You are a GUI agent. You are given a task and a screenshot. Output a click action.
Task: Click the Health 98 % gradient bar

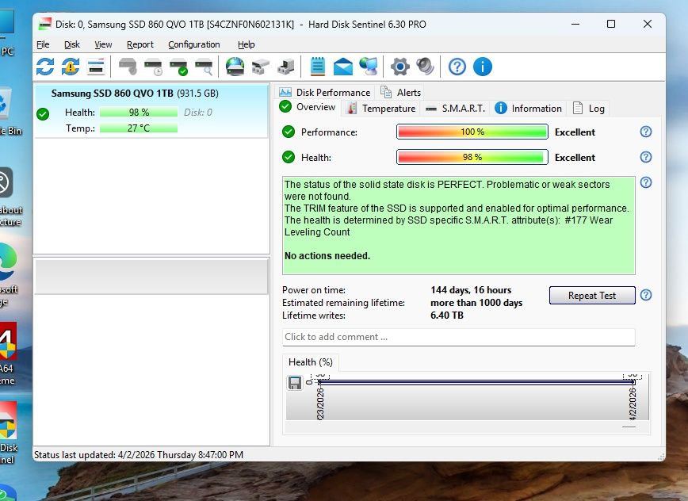tap(472, 157)
